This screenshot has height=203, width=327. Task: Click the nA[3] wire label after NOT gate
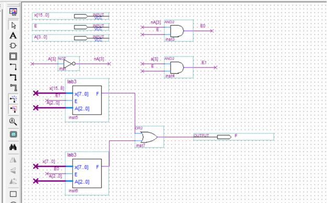tap(99, 59)
